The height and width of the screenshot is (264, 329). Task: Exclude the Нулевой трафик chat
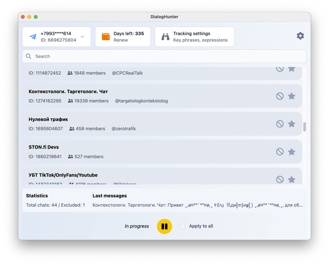[280, 124]
